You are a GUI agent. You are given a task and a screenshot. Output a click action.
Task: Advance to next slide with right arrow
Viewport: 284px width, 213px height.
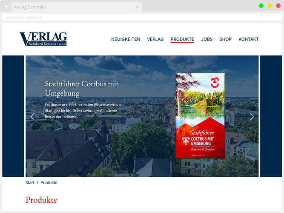point(252,117)
